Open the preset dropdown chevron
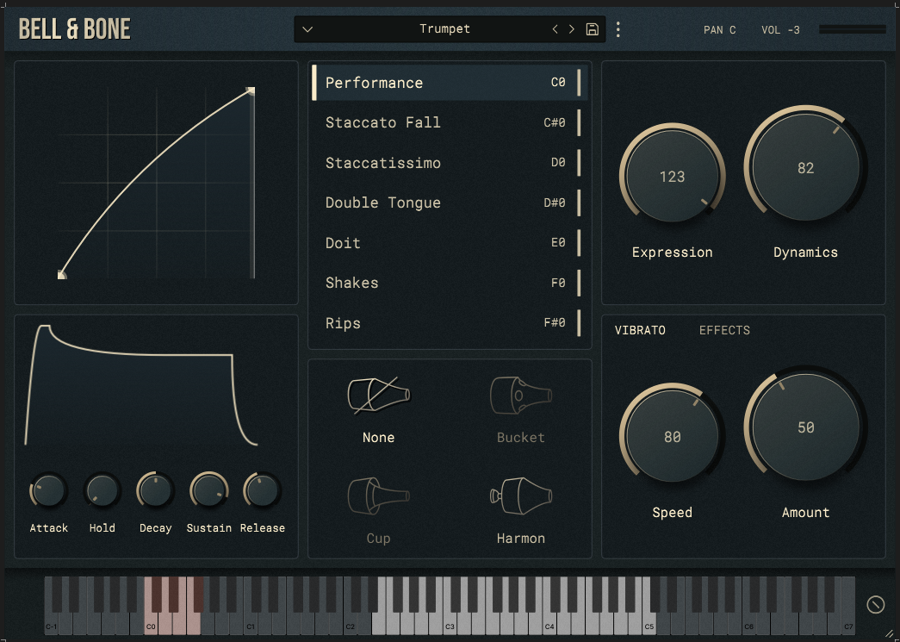 (307, 29)
